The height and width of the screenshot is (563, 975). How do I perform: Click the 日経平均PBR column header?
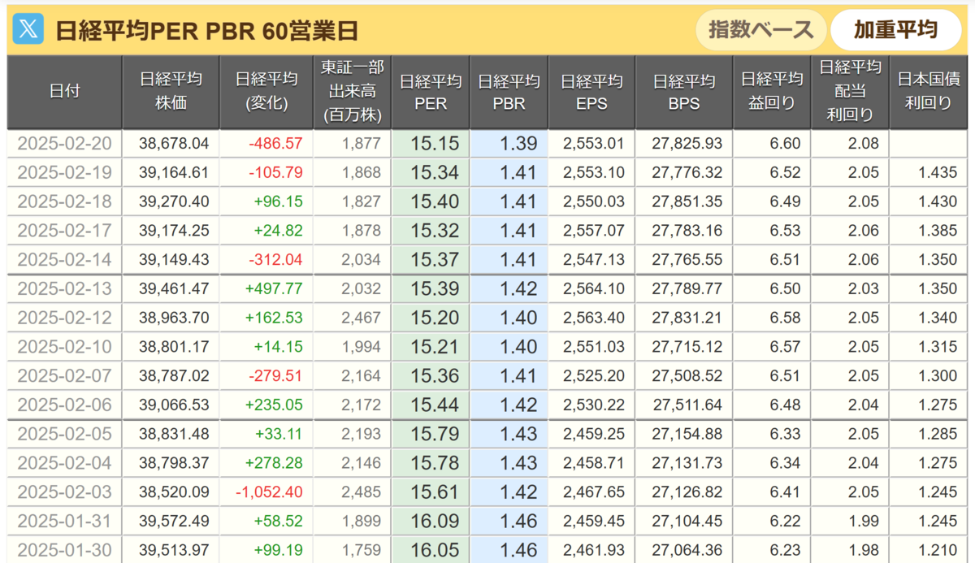[x=509, y=92]
